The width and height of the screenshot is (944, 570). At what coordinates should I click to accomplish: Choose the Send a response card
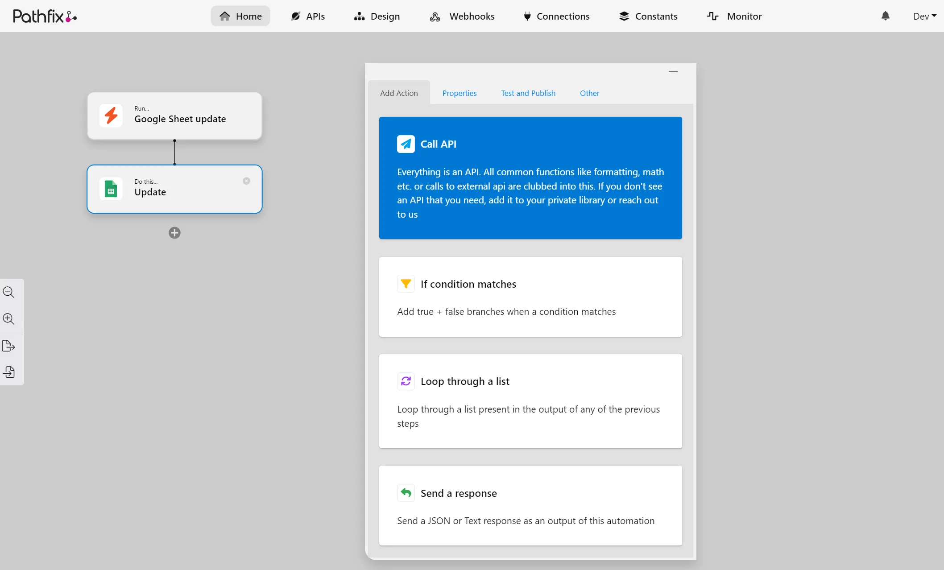(530, 505)
